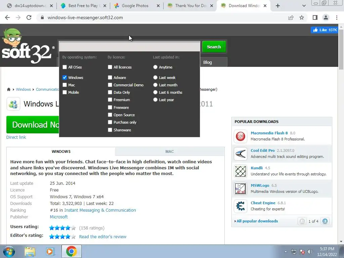Click the Chrome taskbar icon
This screenshot has height=258, width=344.
pos(72,251)
